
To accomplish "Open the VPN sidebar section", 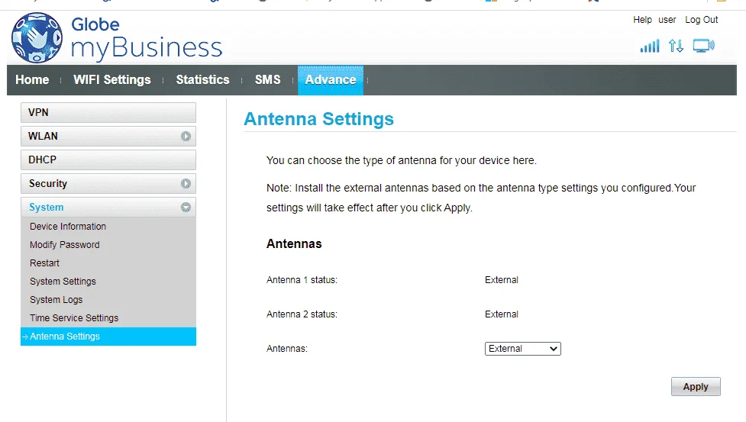I will pyautogui.click(x=108, y=113).
